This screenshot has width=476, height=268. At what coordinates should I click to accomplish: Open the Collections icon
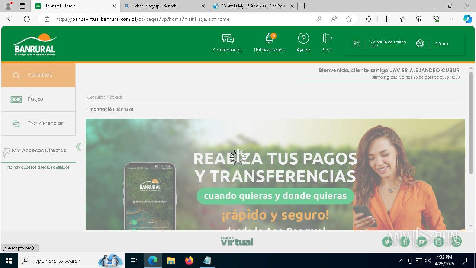(x=419, y=19)
